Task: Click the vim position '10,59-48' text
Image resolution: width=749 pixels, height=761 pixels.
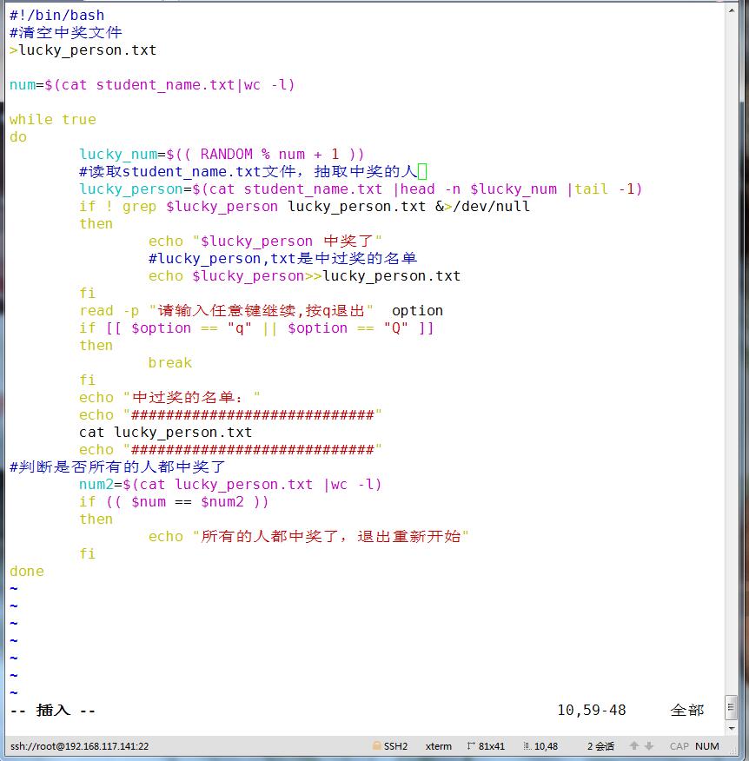Action: pyautogui.click(x=592, y=711)
